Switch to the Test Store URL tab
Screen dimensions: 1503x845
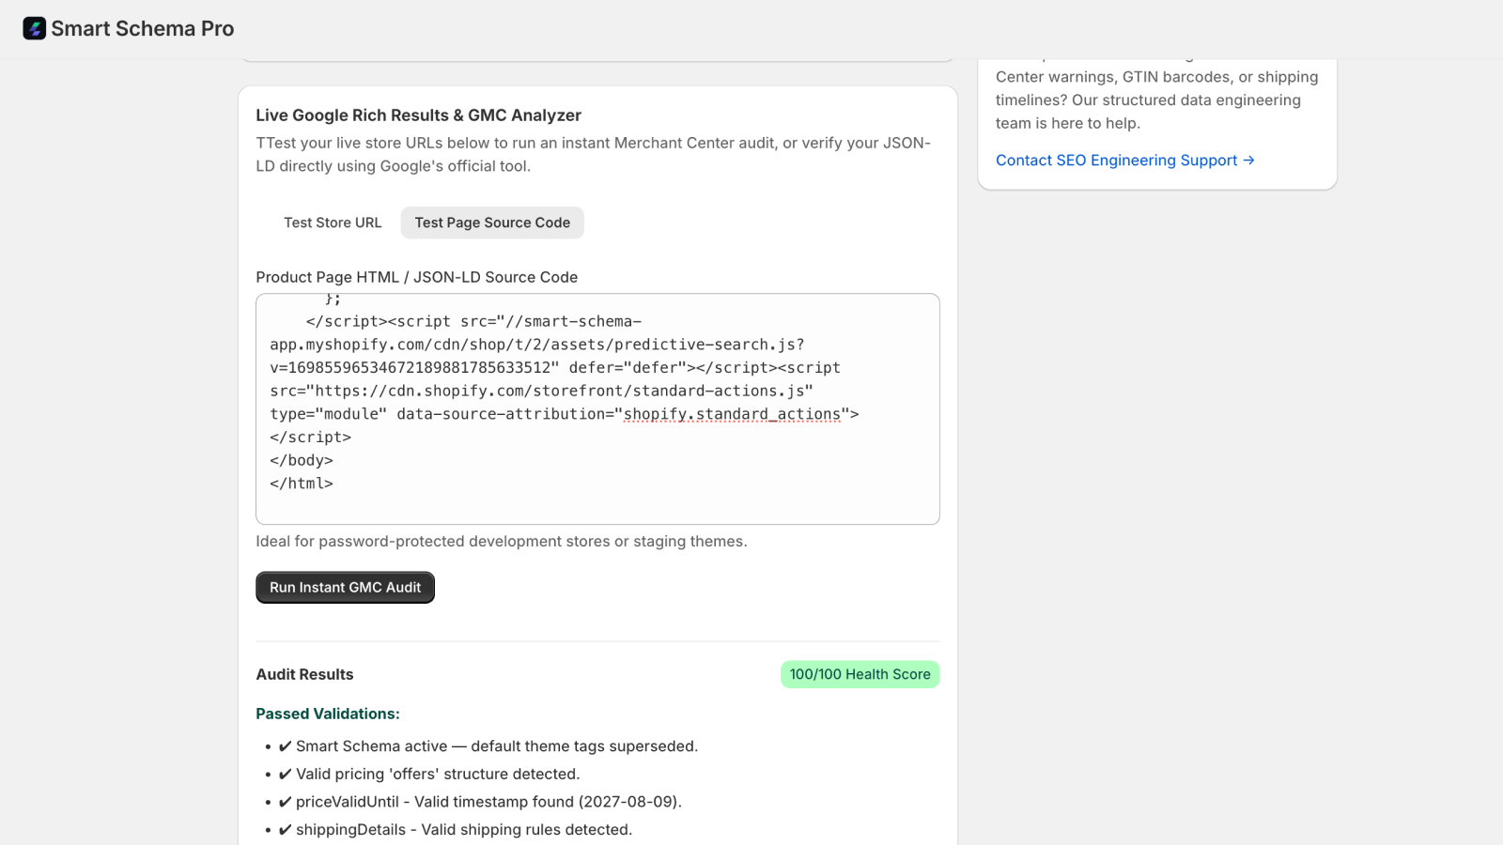pyautogui.click(x=333, y=223)
